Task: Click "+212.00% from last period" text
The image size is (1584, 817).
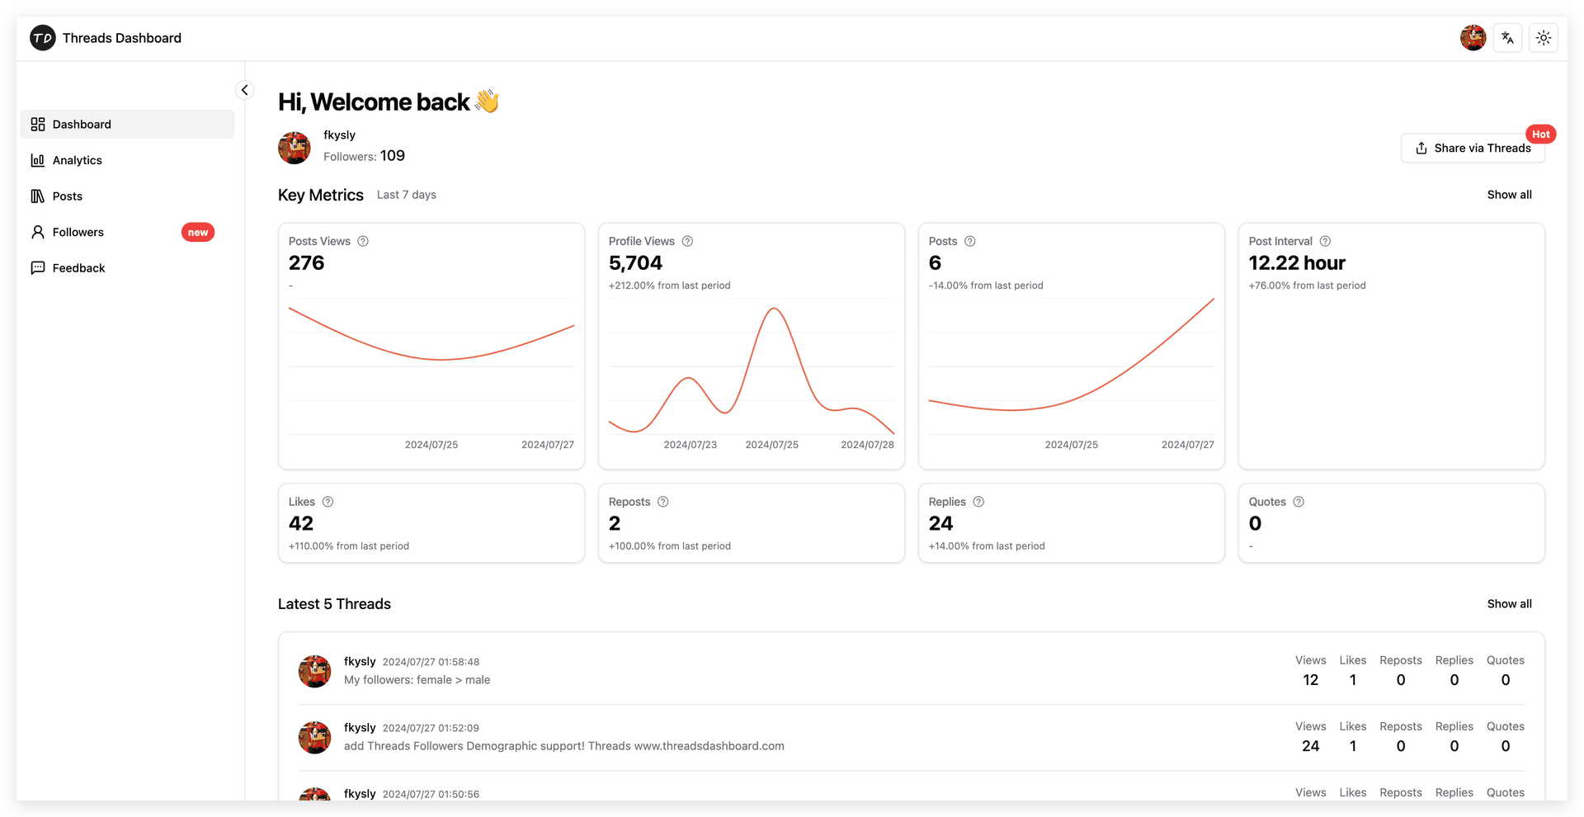Action: click(x=670, y=286)
